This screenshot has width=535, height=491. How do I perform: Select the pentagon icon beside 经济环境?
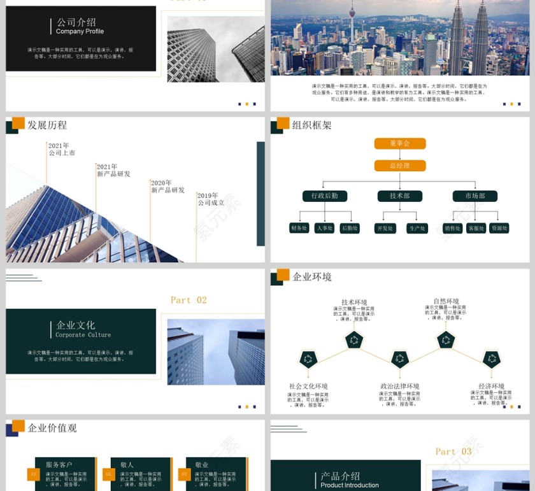491,360
